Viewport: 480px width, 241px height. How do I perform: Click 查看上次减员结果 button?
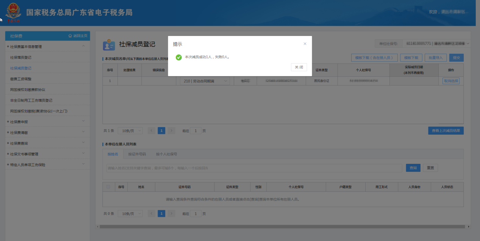tap(446, 131)
